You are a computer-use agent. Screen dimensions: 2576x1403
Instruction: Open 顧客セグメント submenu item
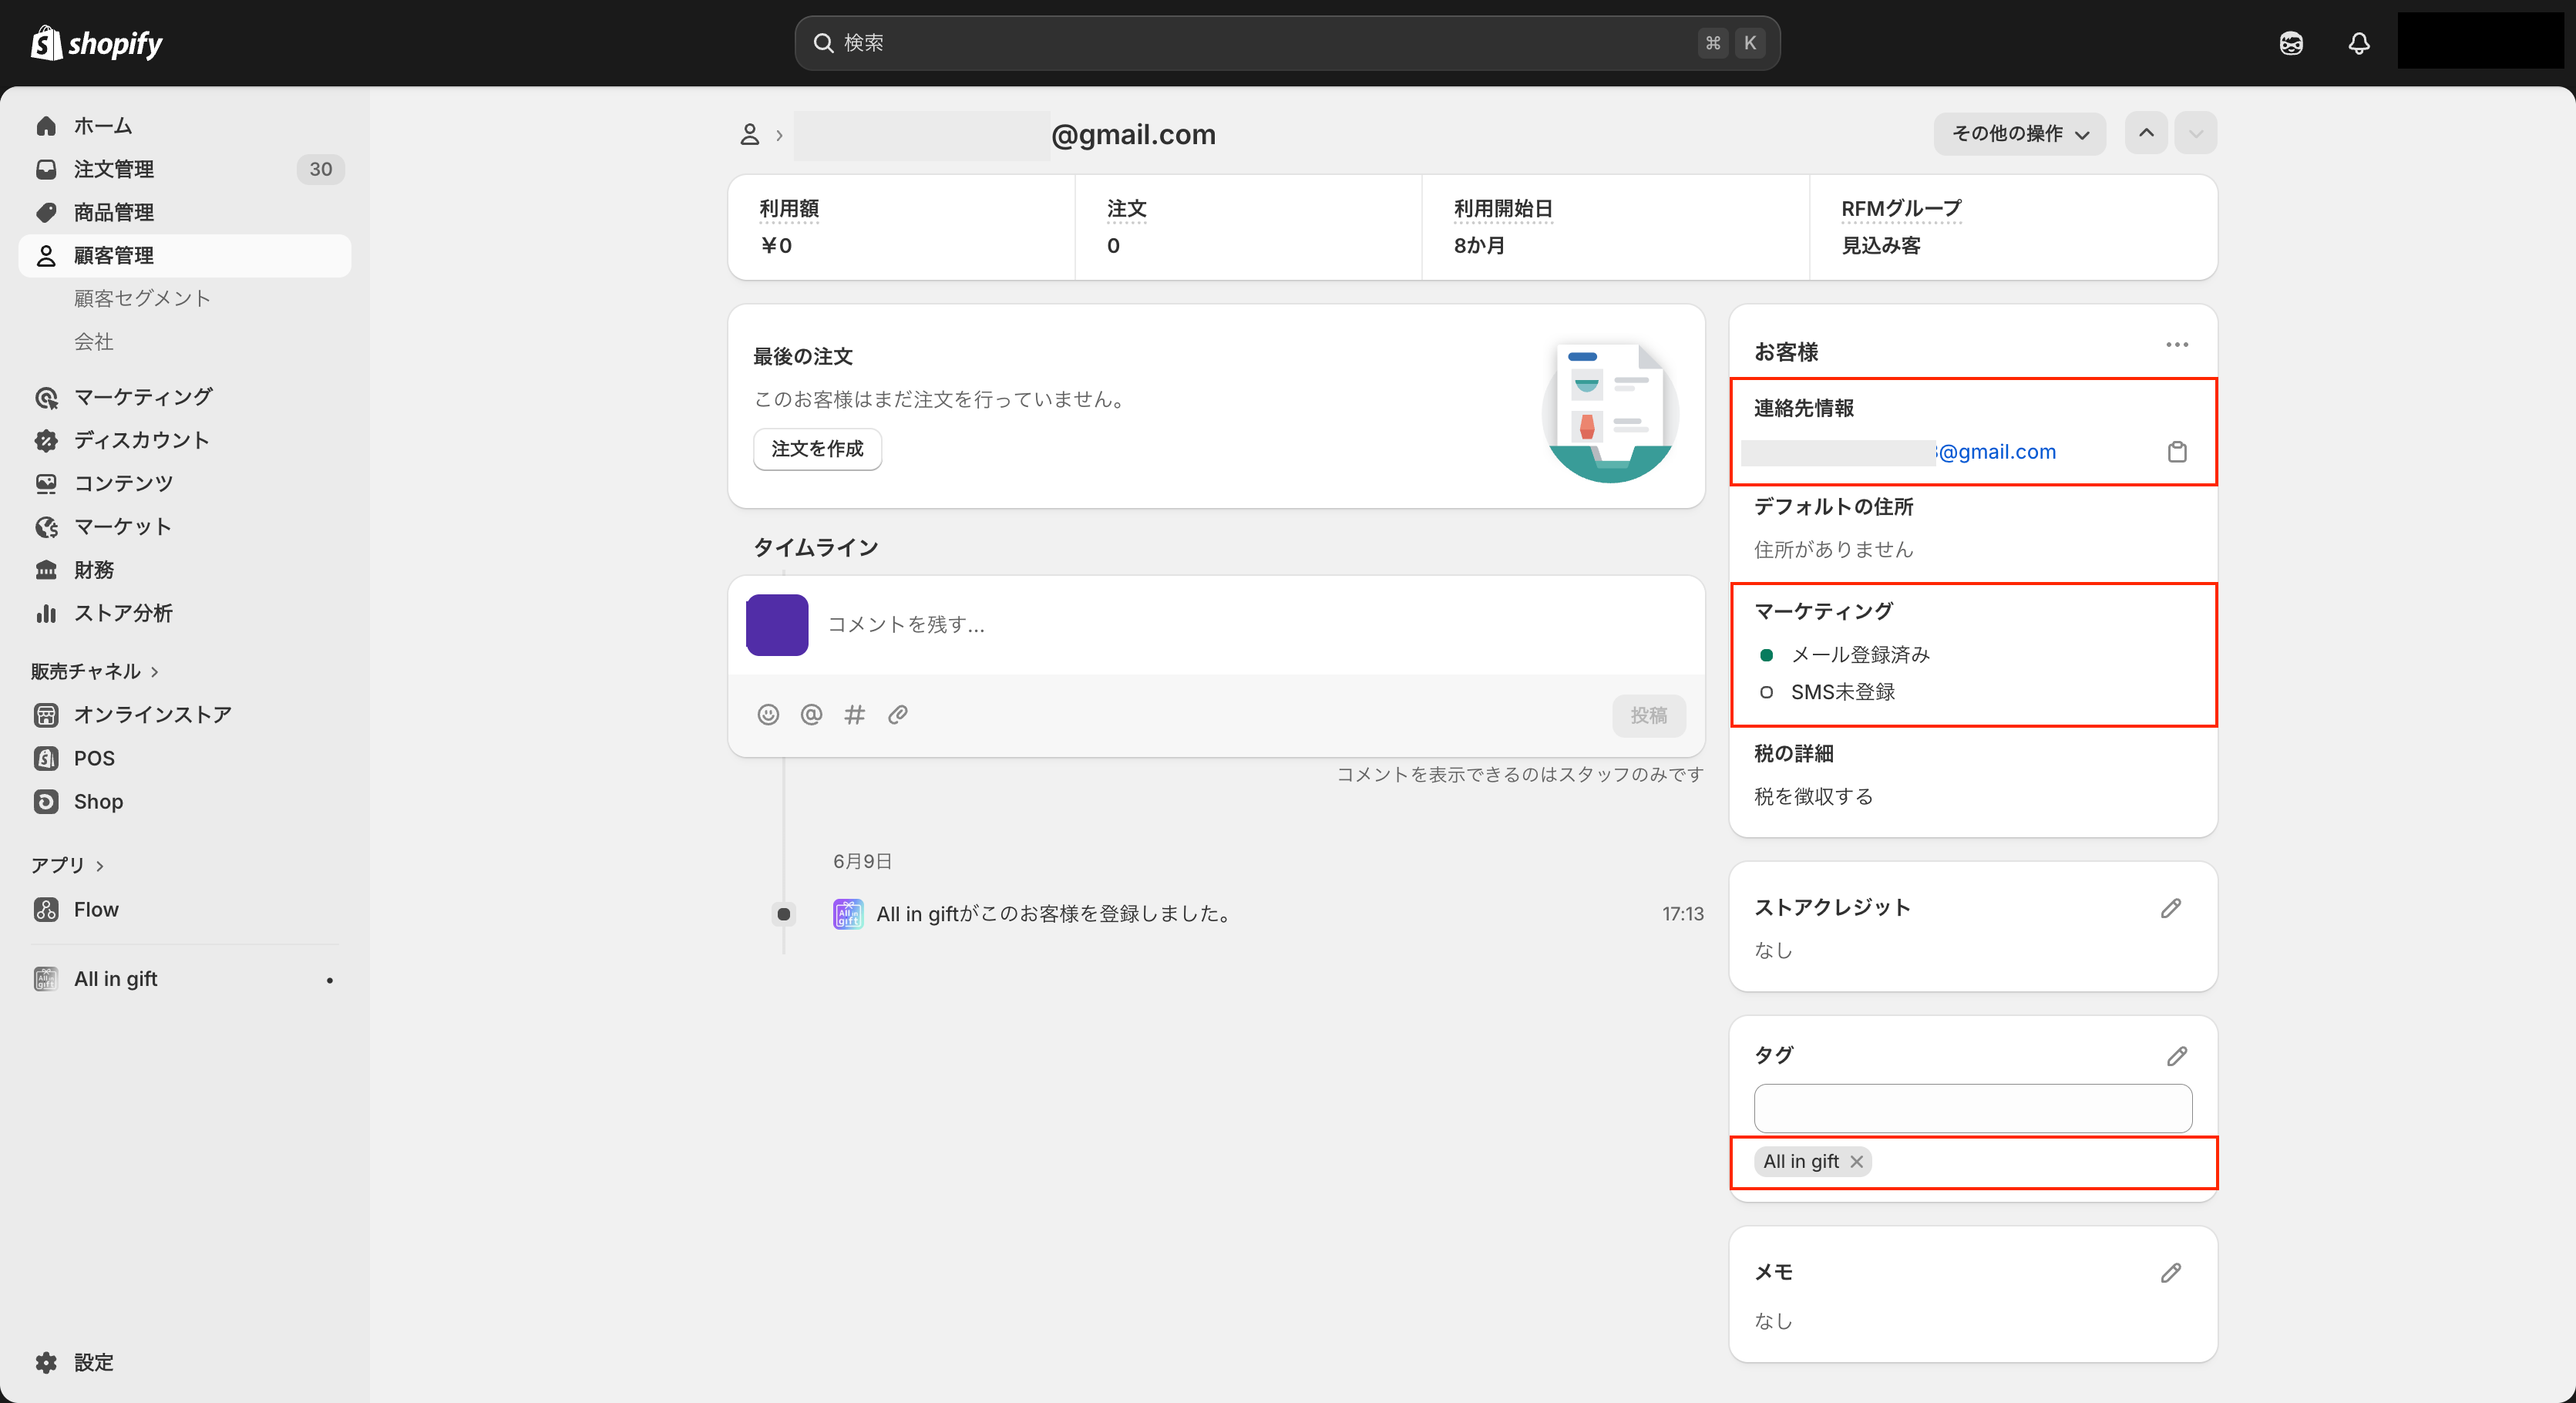142,298
